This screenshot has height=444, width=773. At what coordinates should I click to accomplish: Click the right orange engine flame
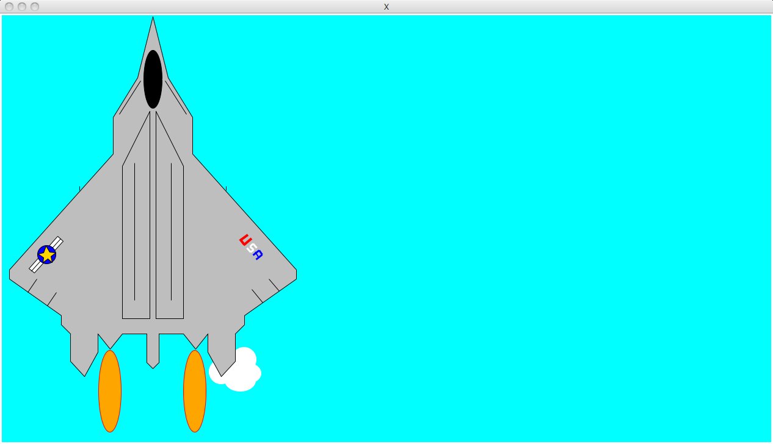[195, 391]
